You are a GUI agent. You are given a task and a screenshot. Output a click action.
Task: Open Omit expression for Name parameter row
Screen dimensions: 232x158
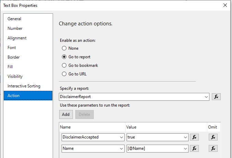click(213, 148)
